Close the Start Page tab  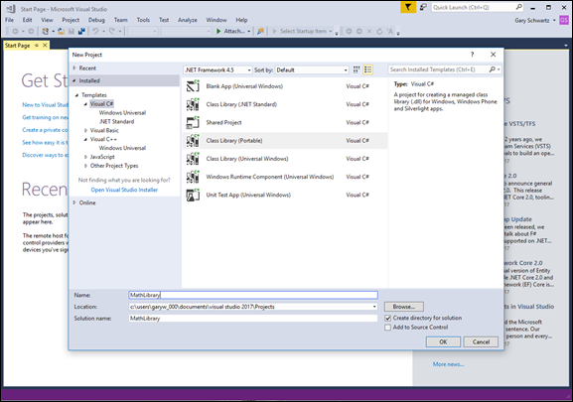(45, 46)
